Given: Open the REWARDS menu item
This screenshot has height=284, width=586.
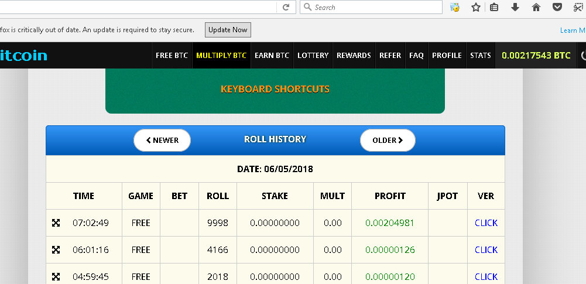Looking at the screenshot, I should point(354,55).
